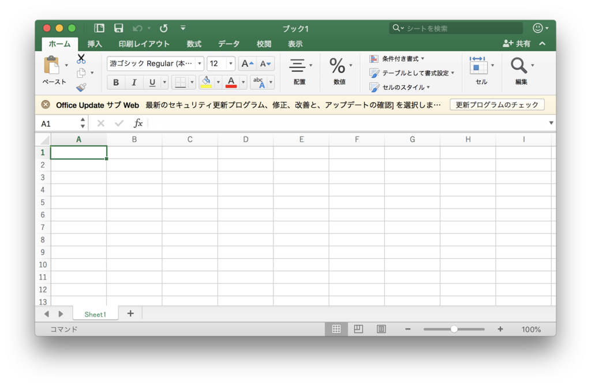Toggle Bold formatting

[116, 82]
